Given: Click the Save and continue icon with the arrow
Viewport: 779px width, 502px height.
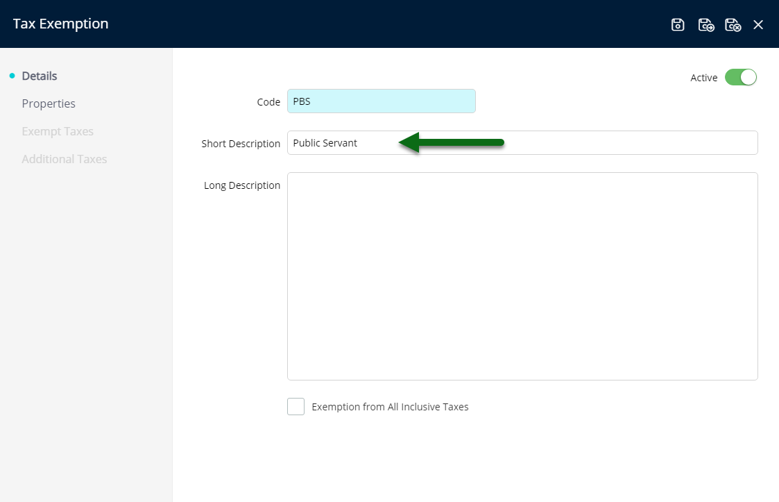Looking at the screenshot, I should (706, 24).
